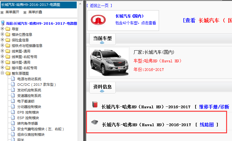Collapse the 整车原理图 tree node
This screenshot has width=232, height=141.
pyautogui.click(x=2, y=73)
